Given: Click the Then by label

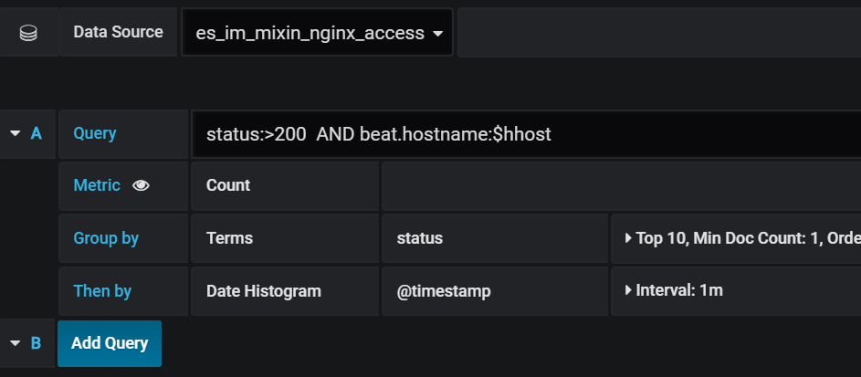Looking at the screenshot, I should (102, 291).
